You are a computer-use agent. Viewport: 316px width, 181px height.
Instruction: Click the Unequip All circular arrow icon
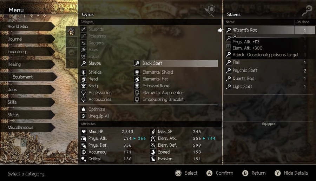(x=84, y=116)
